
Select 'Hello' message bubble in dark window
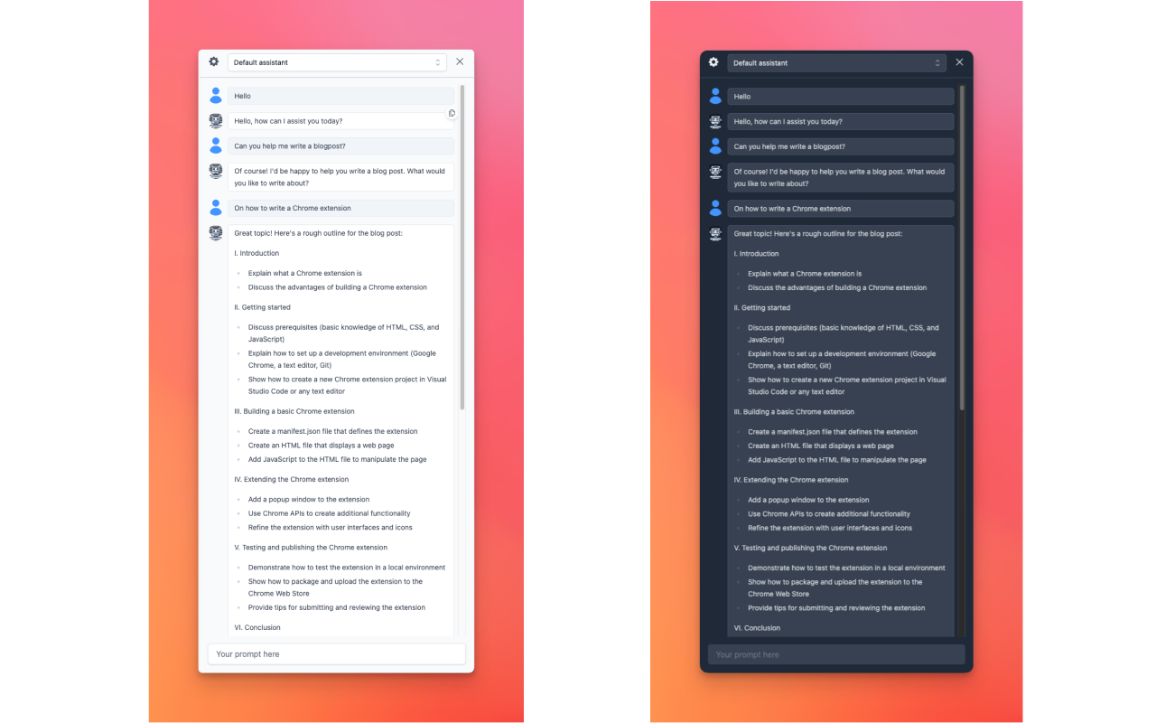click(840, 97)
